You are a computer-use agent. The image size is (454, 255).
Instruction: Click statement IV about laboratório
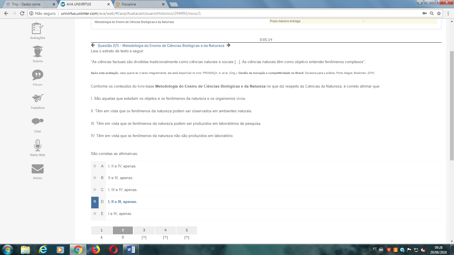(x=162, y=136)
